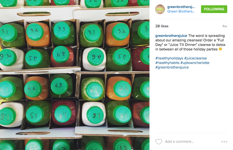Viewport: 233px width, 150px height.
Task: Click the heart like icon
Action: [x=158, y=142]
